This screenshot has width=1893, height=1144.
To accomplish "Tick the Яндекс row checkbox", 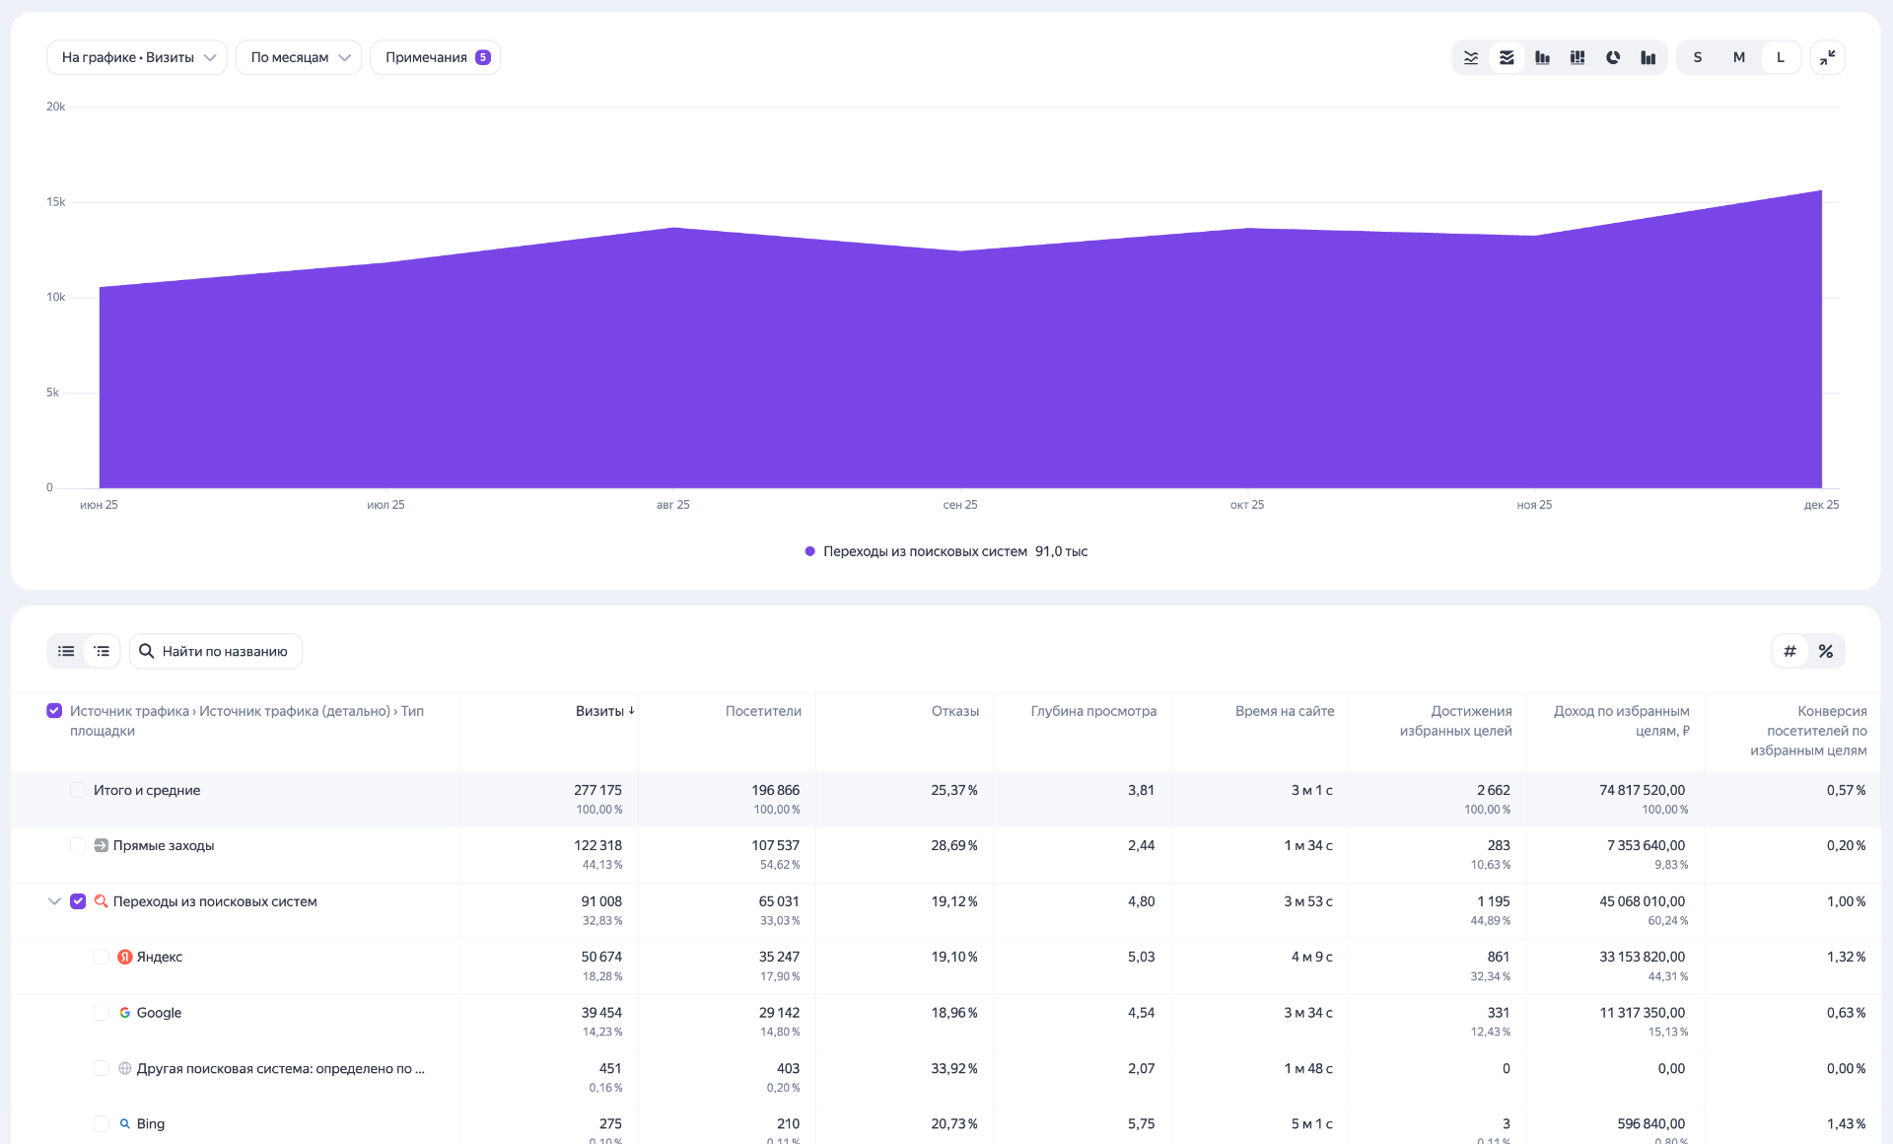I will click(101, 957).
